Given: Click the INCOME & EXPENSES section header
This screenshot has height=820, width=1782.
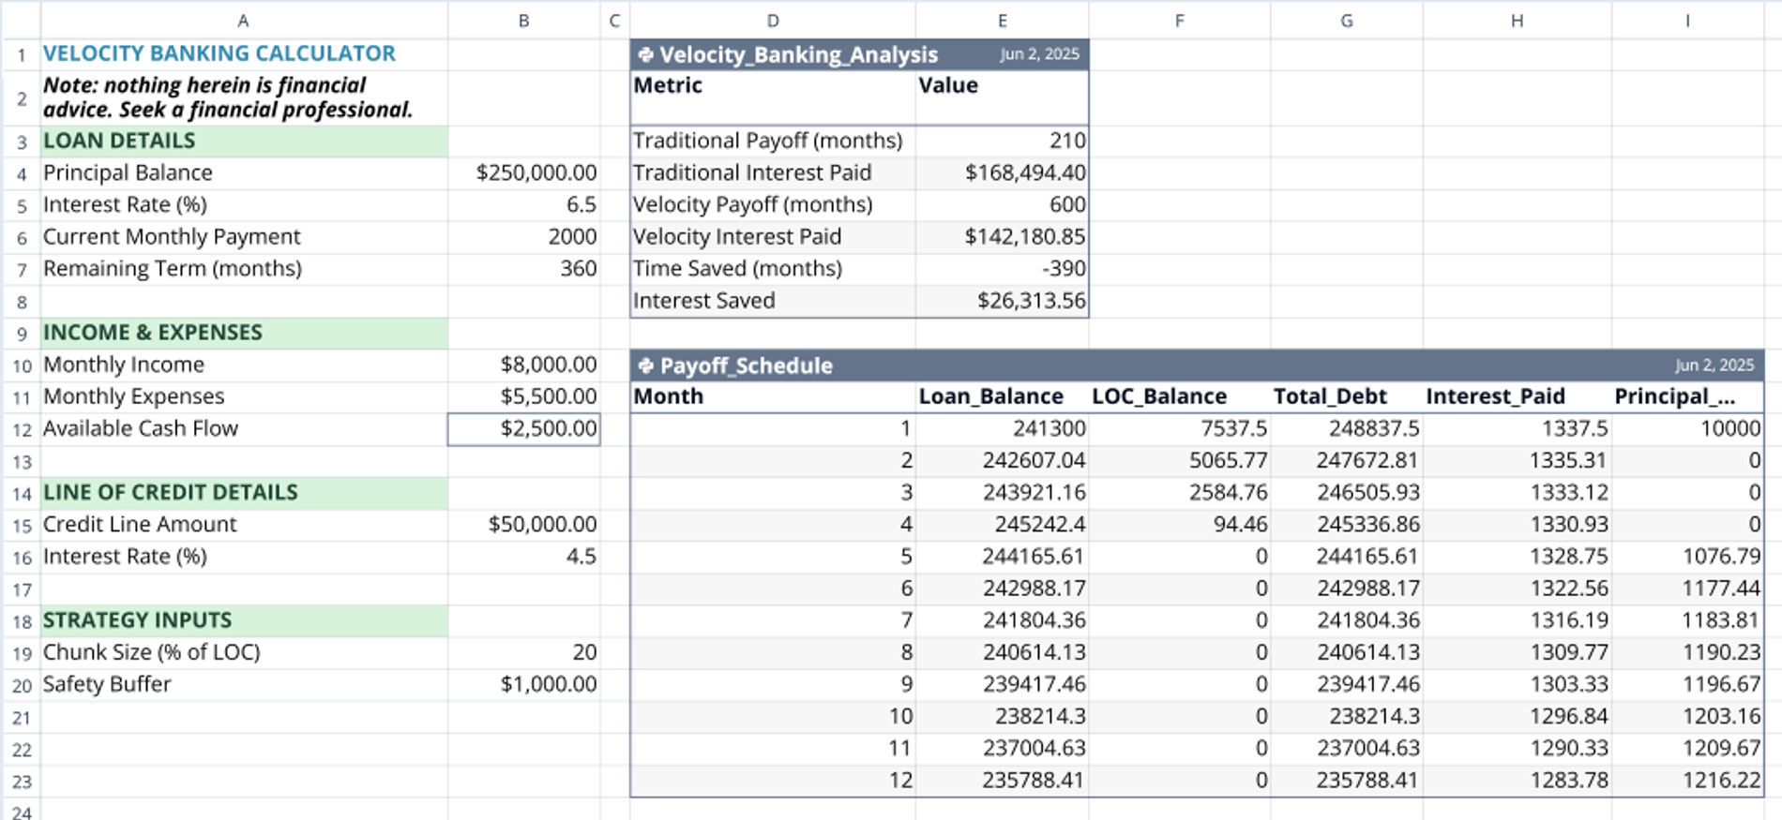Looking at the screenshot, I should coord(244,334).
